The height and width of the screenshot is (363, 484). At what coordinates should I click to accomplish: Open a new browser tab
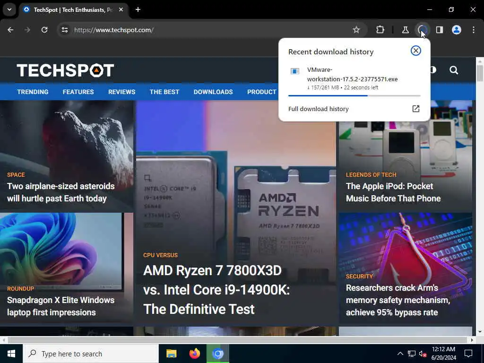pos(138,9)
